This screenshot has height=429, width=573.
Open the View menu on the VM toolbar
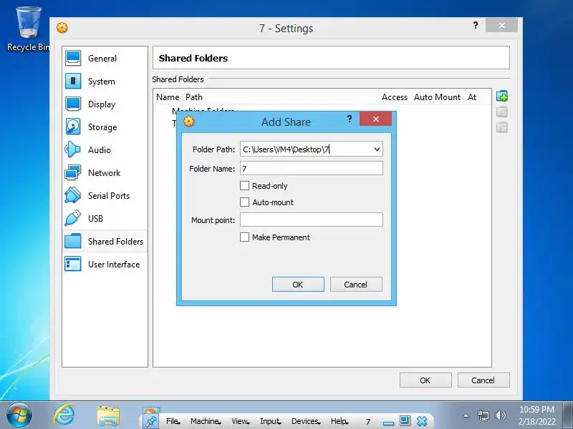(x=241, y=421)
